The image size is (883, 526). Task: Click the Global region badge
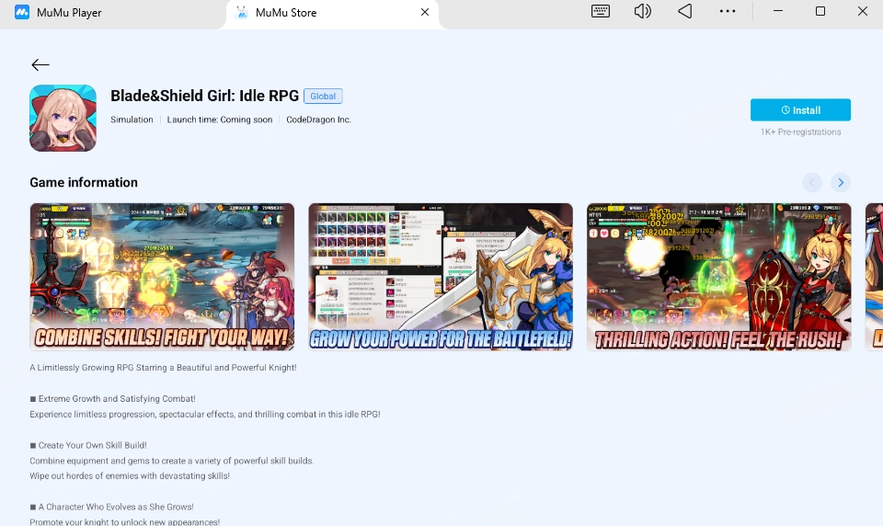323,97
